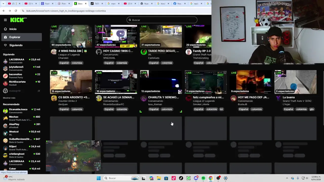Open recommended channel Westcol
The height and width of the screenshot is (182, 324).
click(22, 133)
